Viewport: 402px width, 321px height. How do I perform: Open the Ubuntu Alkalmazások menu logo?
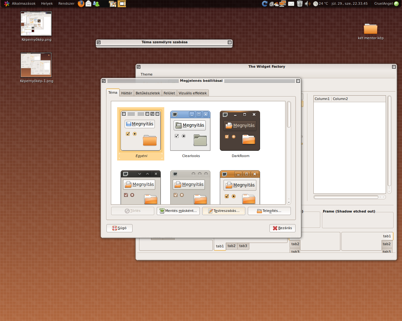pyautogui.click(x=7, y=4)
